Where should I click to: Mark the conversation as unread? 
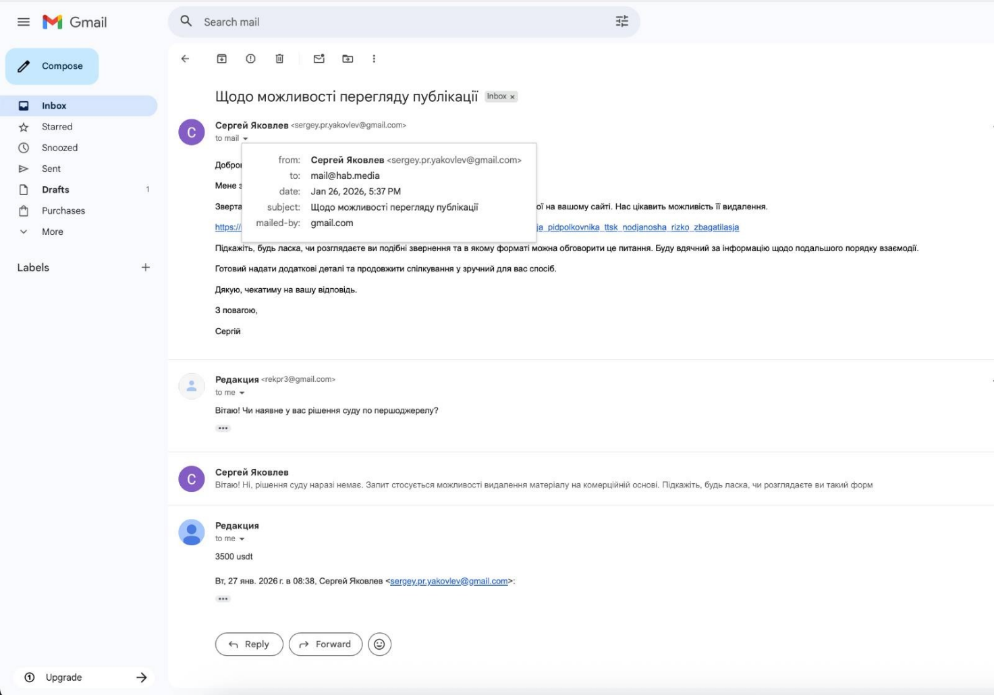319,59
